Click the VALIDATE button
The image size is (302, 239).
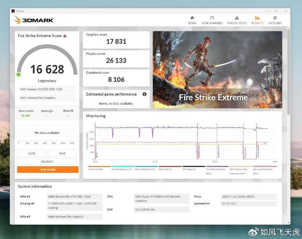pos(47,161)
